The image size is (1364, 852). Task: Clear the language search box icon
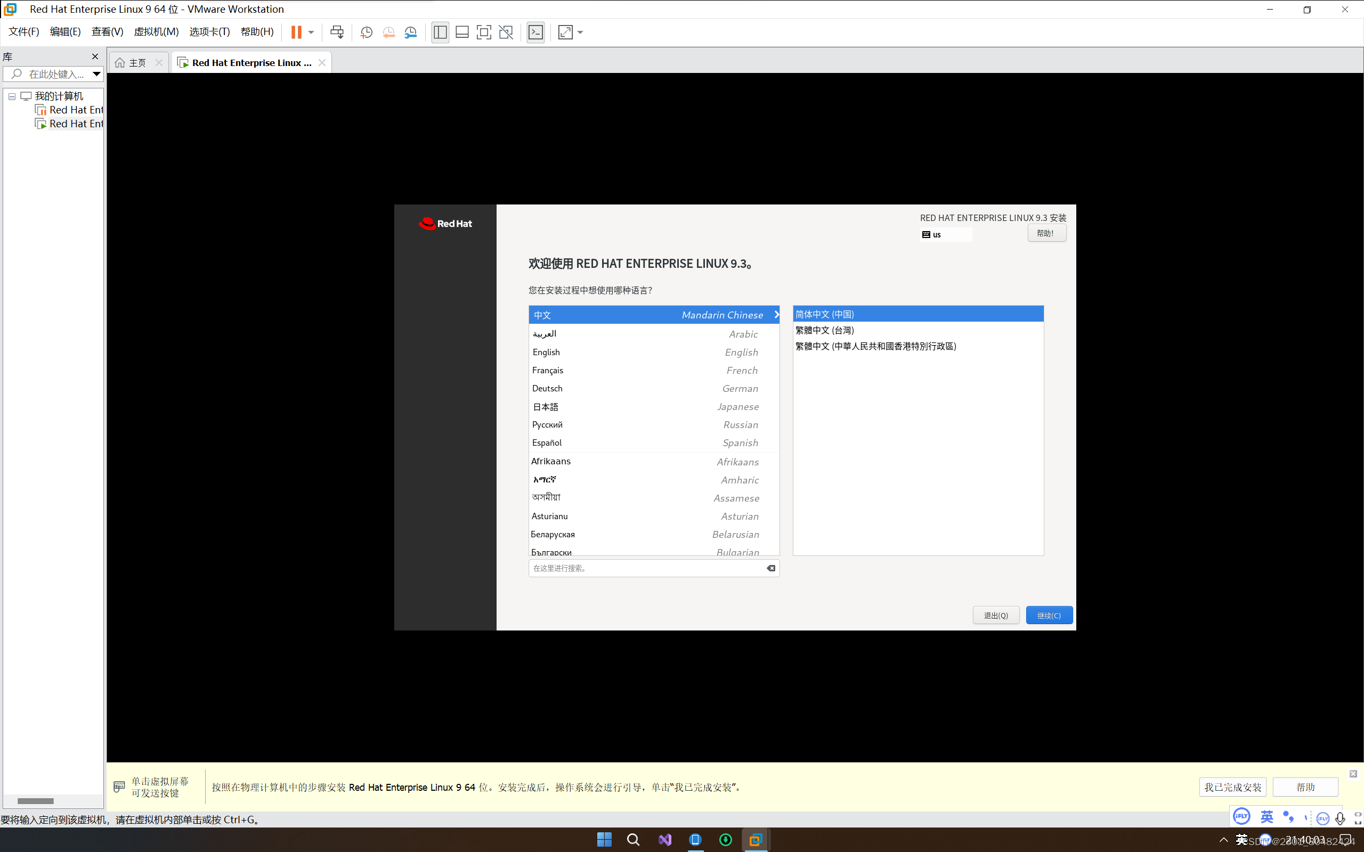770,568
